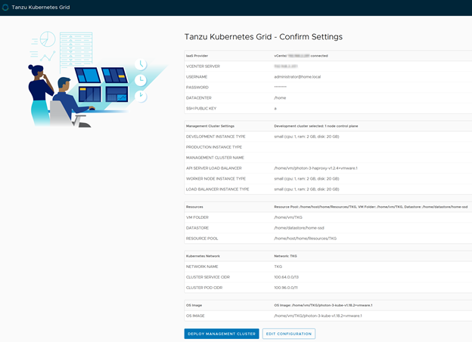472x342 pixels.
Task: Click the WORKER NODE INSTANCE TYPE label
Action: pyautogui.click(x=216, y=179)
